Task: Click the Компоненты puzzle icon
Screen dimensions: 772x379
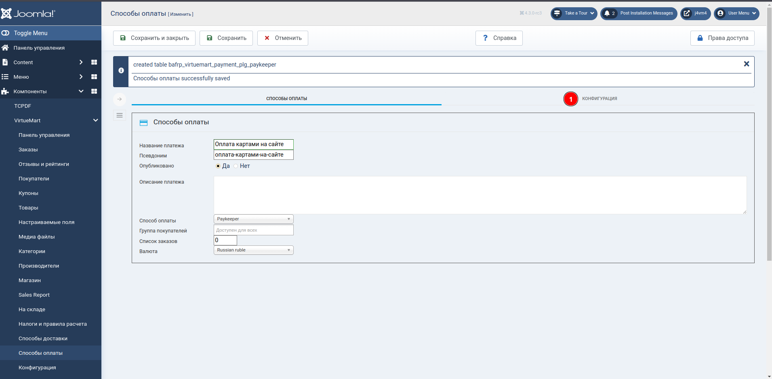Action: 5,91
